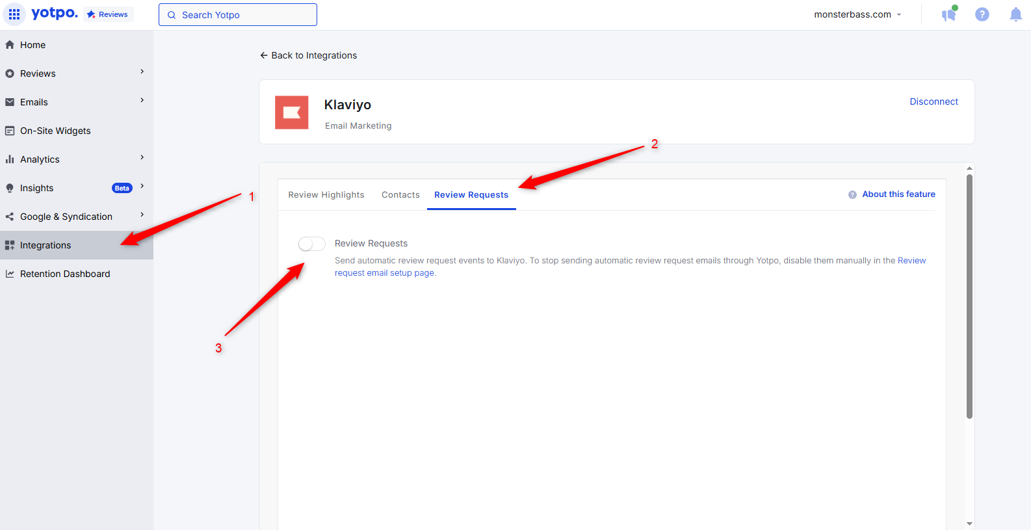This screenshot has width=1031, height=530.
Task: Expand the Insights sidebar chevron
Action: (142, 186)
